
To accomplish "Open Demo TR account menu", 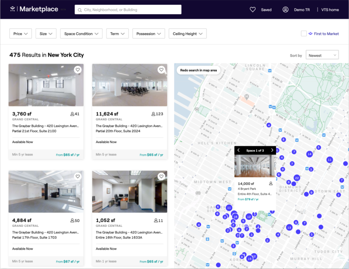I will click(302, 10).
